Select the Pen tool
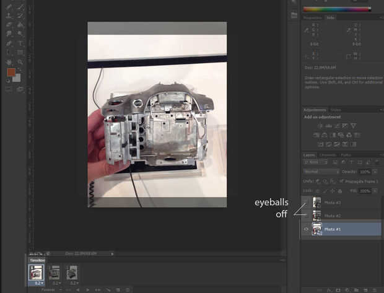Screen dimensions: 384x293 9,43
